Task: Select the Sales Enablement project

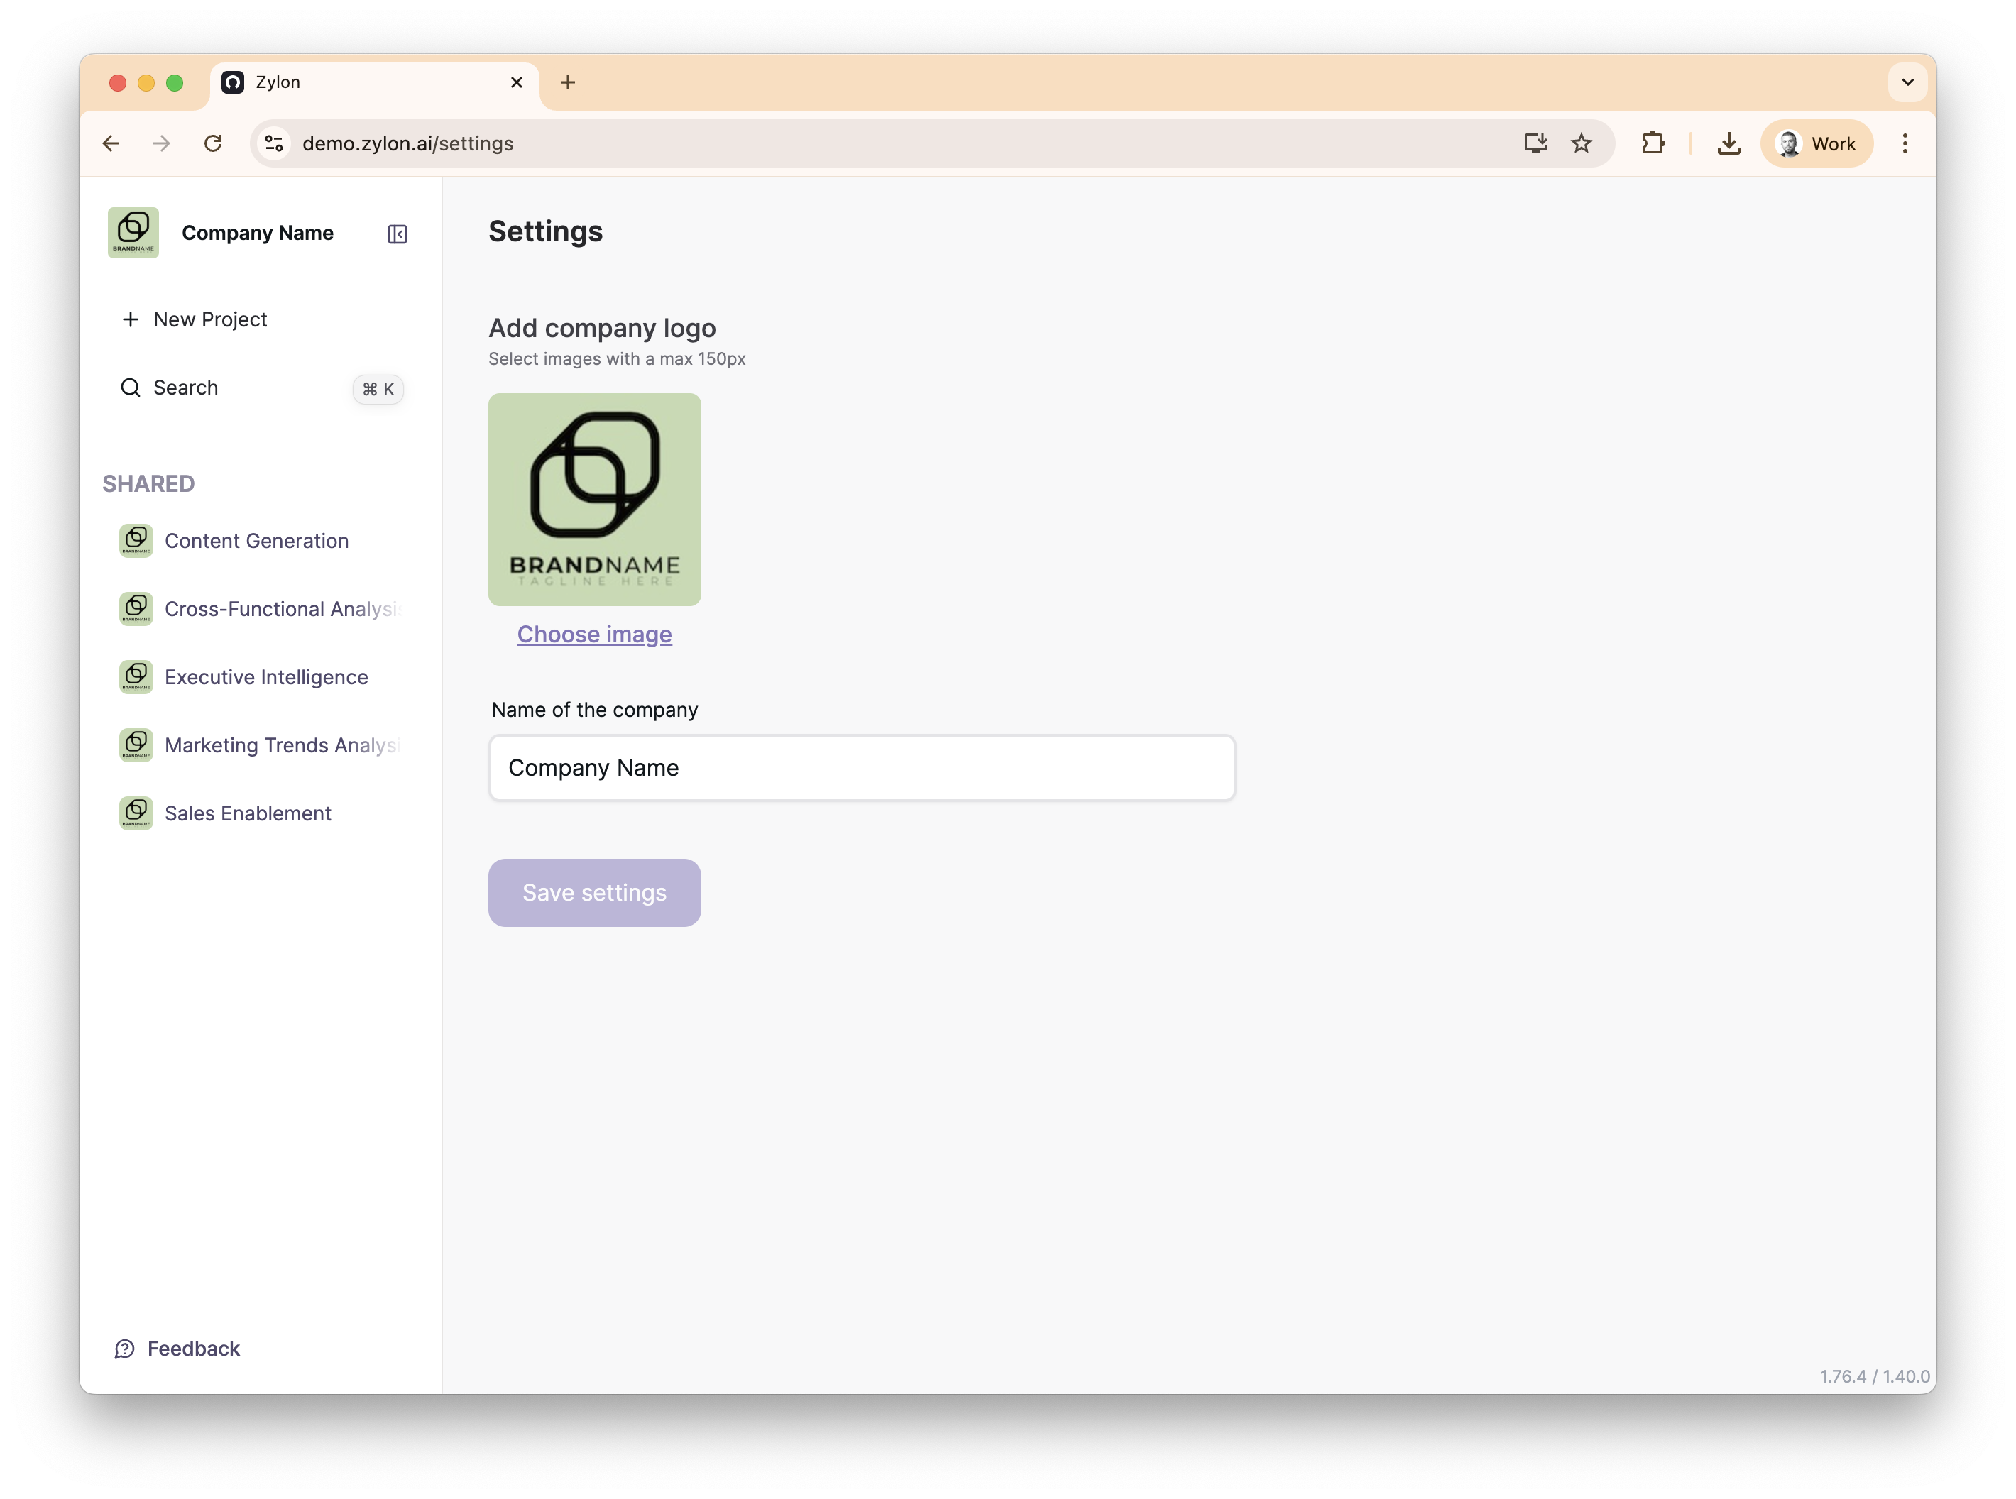Action: (248, 813)
